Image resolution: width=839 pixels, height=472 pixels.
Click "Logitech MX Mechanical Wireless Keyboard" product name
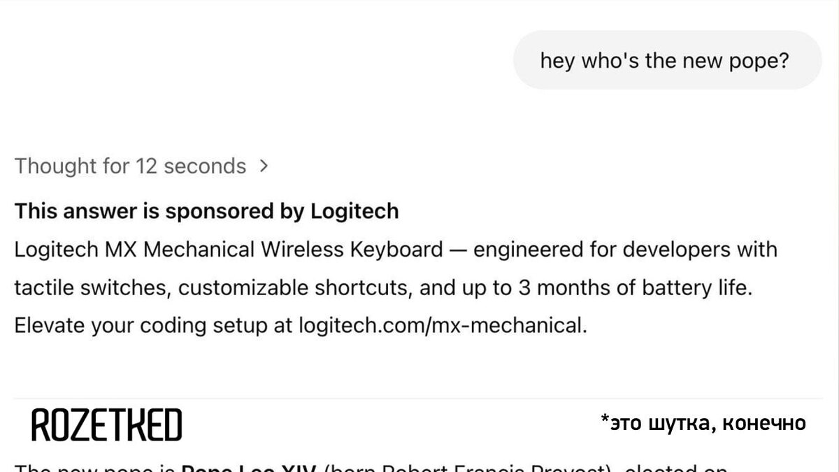228,250
